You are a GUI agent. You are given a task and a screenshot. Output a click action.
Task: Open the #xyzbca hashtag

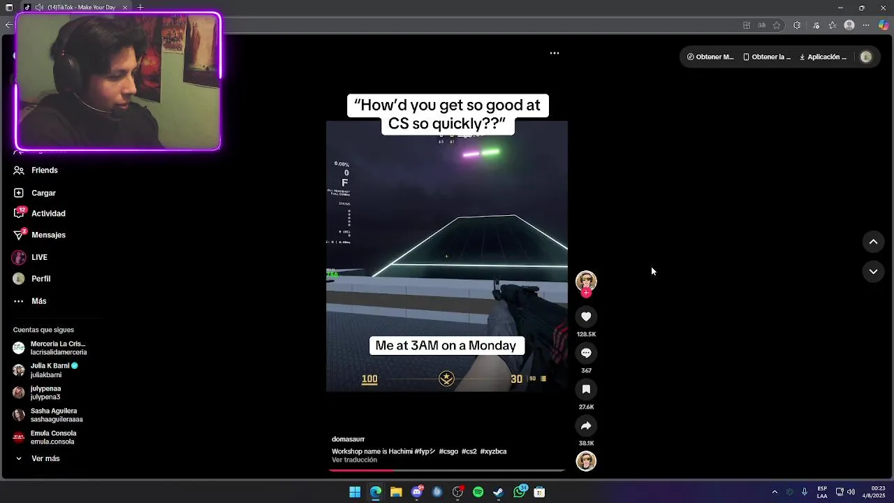click(493, 451)
